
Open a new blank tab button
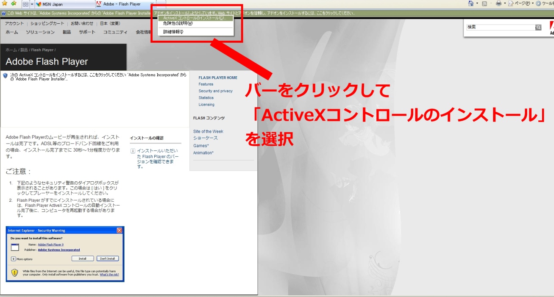click(x=161, y=4)
